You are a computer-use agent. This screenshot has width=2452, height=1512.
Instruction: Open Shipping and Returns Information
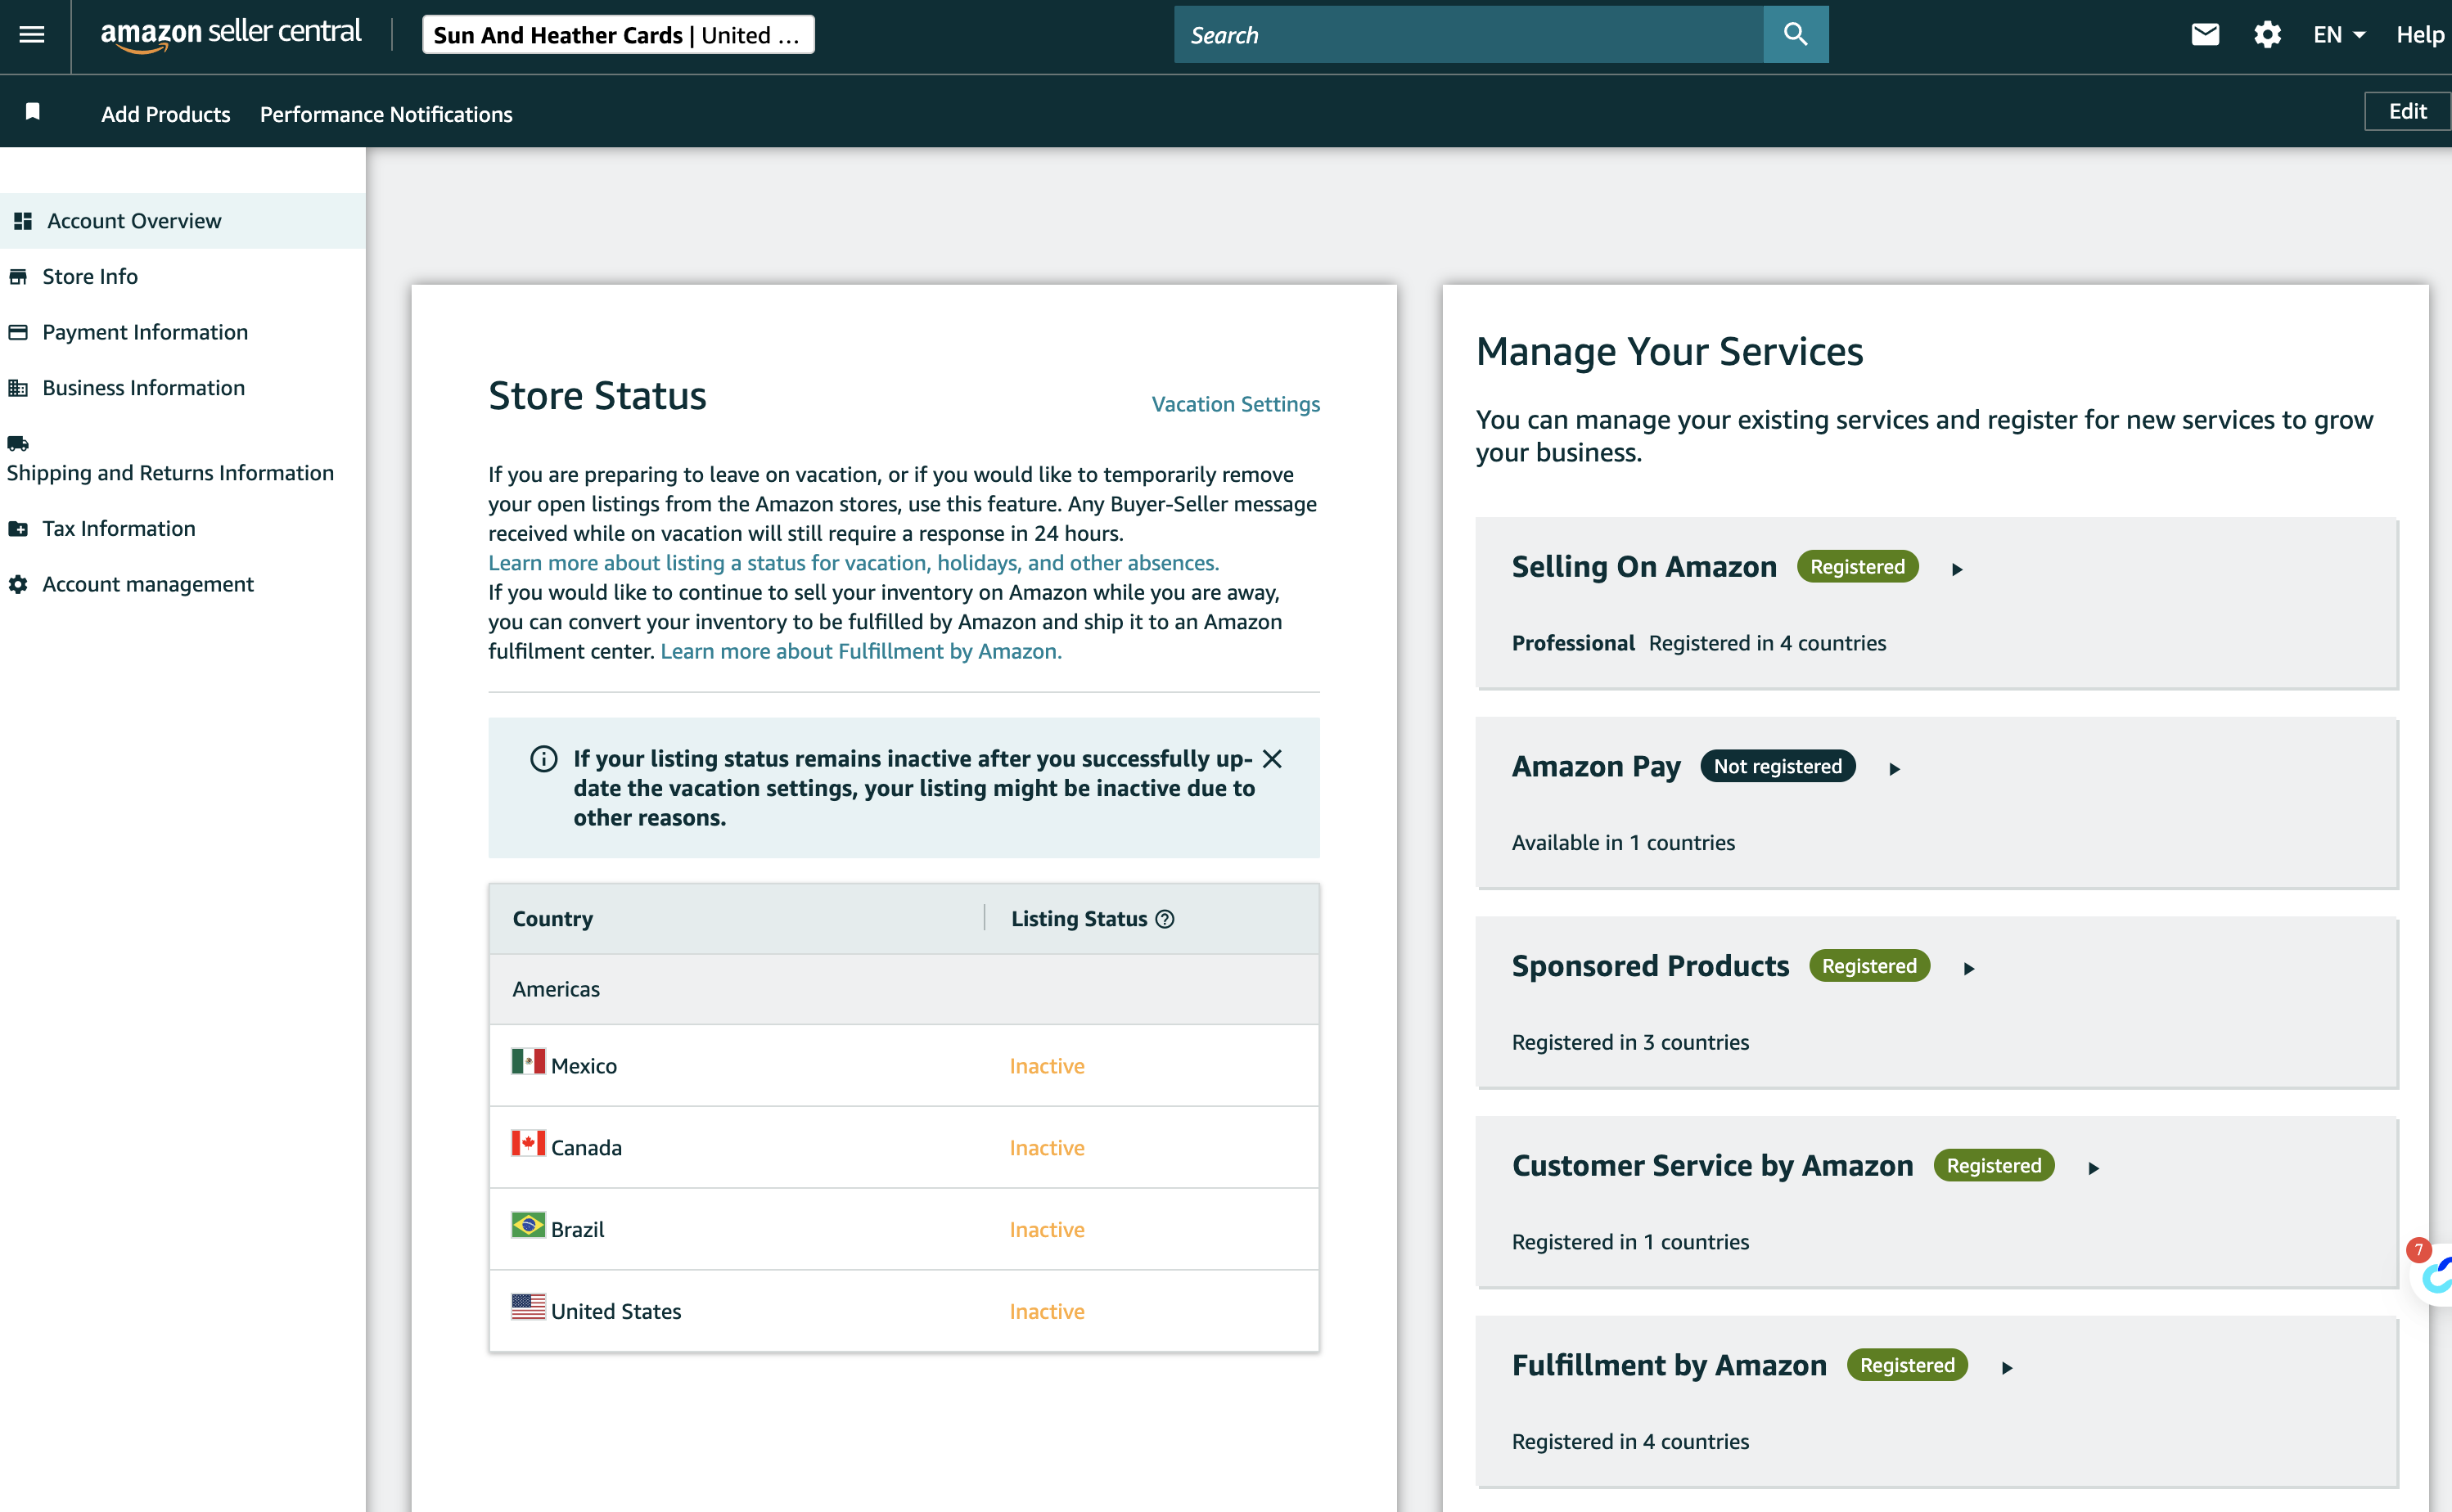point(183,458)
